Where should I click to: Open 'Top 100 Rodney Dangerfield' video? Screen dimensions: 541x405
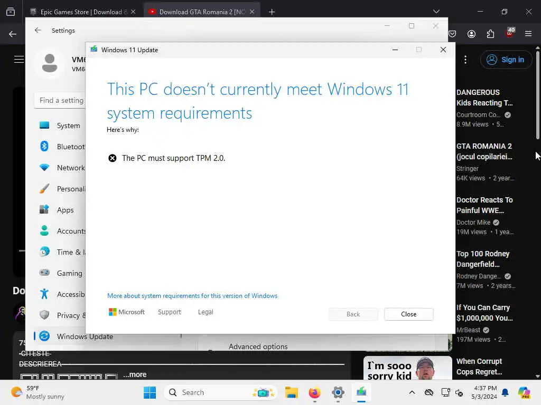(483, 258)
